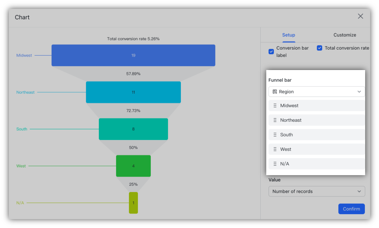Viewport: 379px width, 228px height.
Task: Click the X to close the Chart dialog
Action: coord(360,16)
